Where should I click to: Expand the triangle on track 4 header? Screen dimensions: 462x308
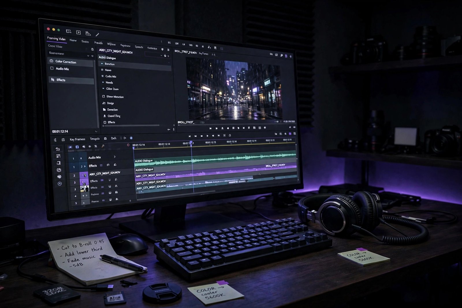86,195
